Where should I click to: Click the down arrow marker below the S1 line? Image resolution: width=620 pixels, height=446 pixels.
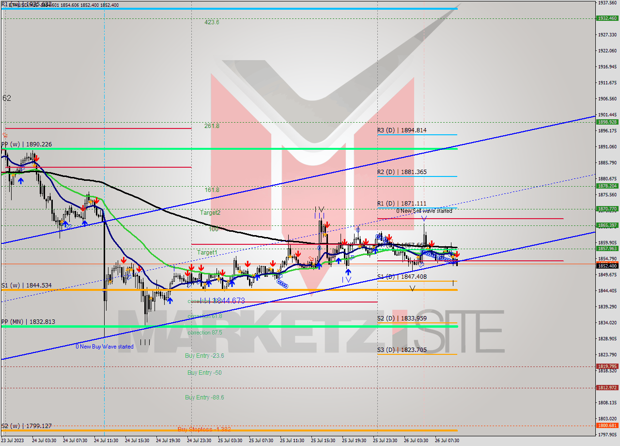[412, 288]
